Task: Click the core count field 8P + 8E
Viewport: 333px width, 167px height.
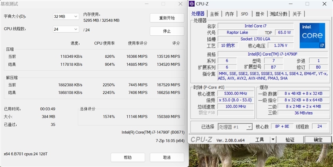Action: point(282,126)
